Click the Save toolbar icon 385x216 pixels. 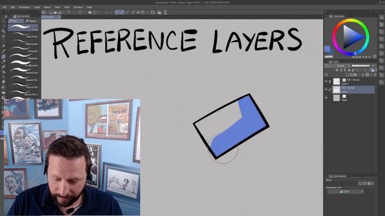tap(60, 12)
